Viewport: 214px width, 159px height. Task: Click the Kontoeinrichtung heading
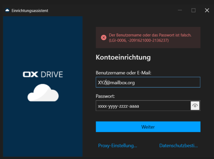pyautogui.click(x=123, y=57)
